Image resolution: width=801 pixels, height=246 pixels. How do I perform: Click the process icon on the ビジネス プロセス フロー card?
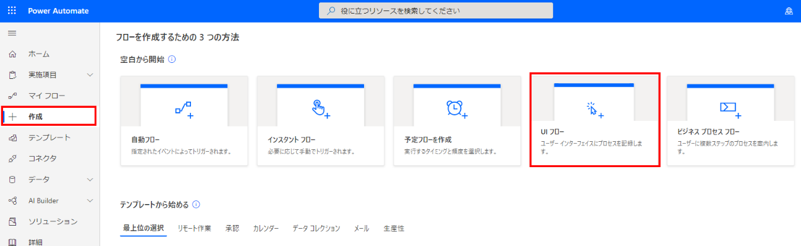(731, 109)
